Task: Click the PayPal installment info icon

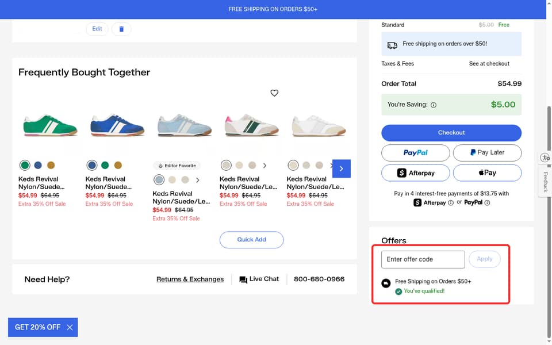Action: [487, 203]
